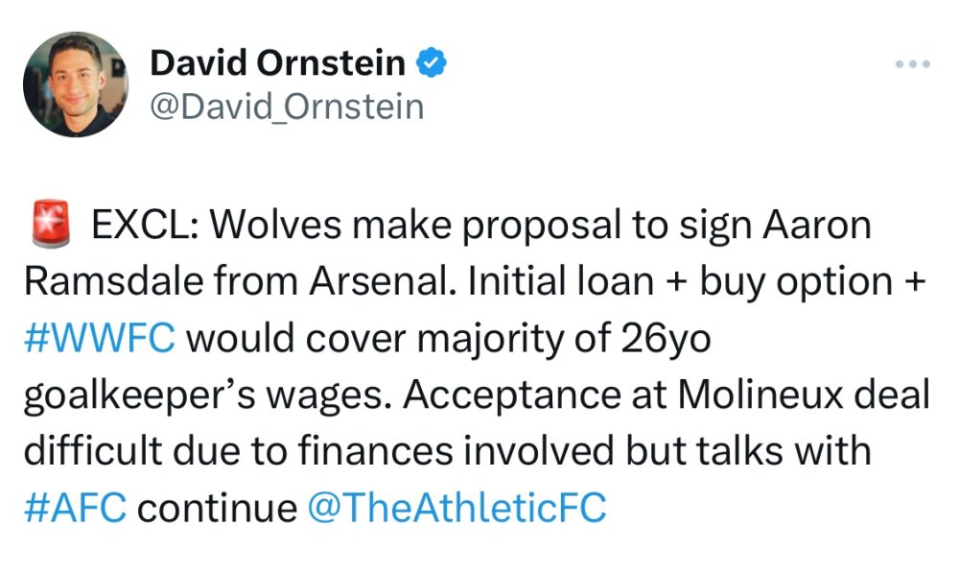Click the blue verified badge
This screenshot has height=573, width=959.
click(x=432, y=63)
